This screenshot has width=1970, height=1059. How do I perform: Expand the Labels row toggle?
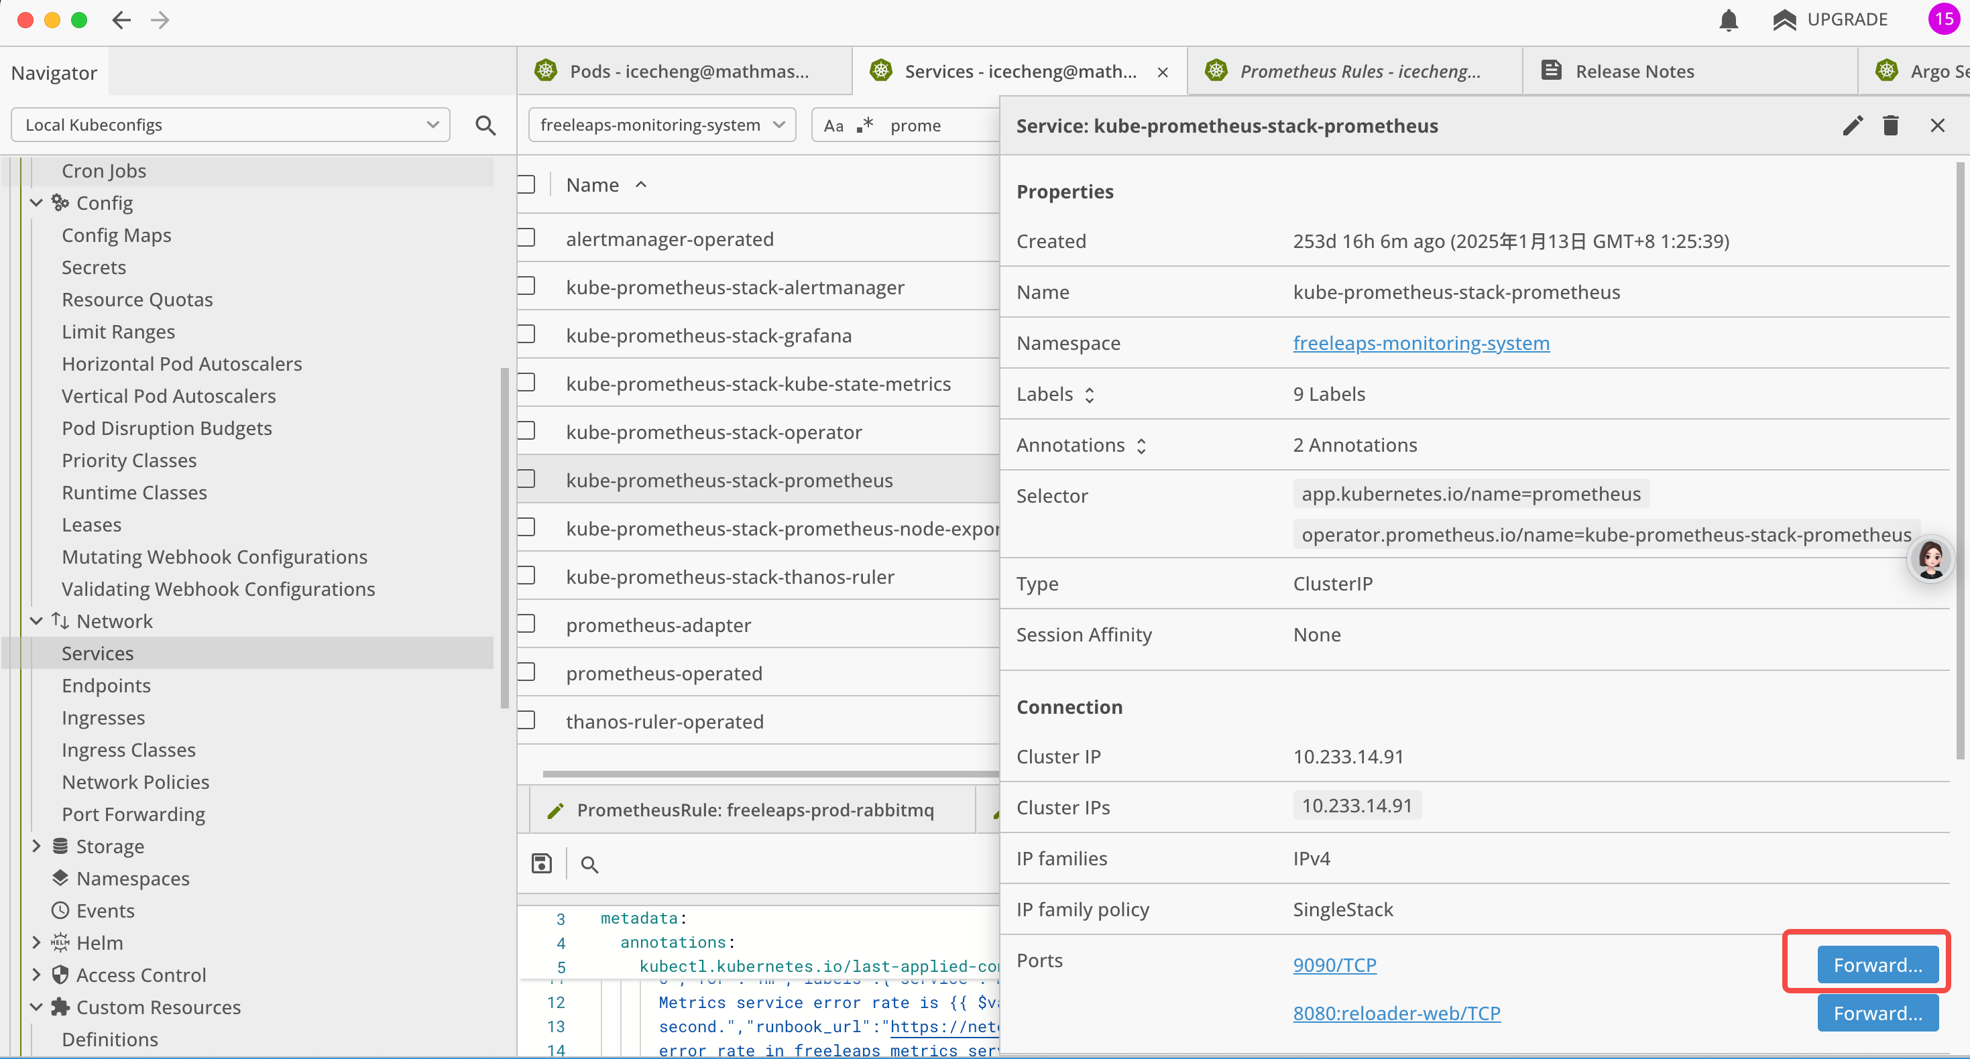(x=1090, y=395)
